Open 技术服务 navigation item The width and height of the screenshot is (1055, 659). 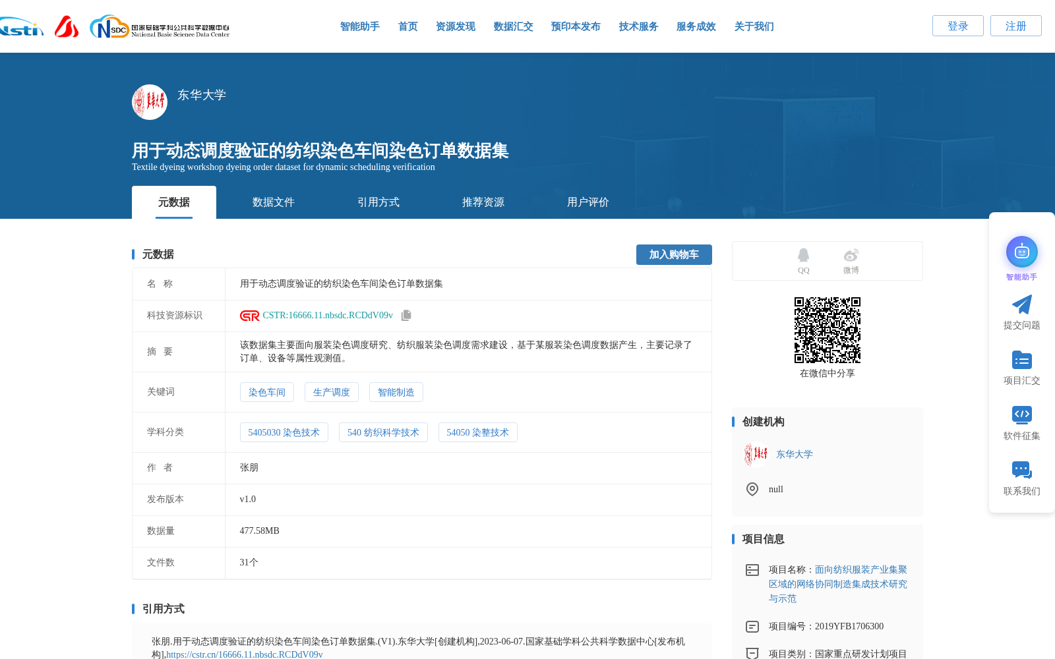639,26
